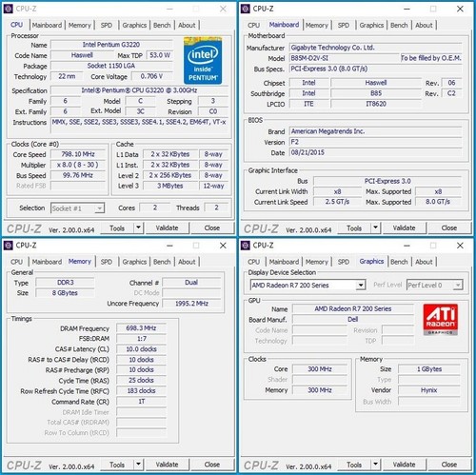476x475 pixels.
Task: Open Tools dropdown arrow in the Graphics window
Action: 375,465
